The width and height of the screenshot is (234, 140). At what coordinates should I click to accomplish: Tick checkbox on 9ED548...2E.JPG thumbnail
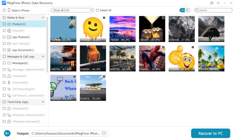[x=74, y=18]
